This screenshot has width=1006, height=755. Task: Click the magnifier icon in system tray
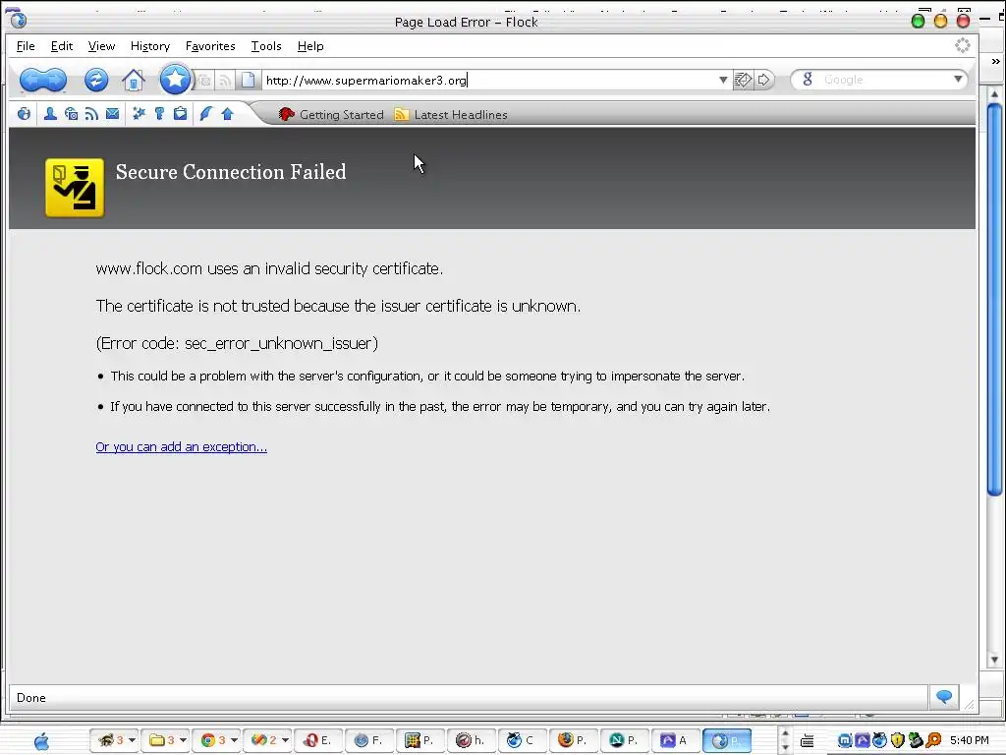(933, 740)
